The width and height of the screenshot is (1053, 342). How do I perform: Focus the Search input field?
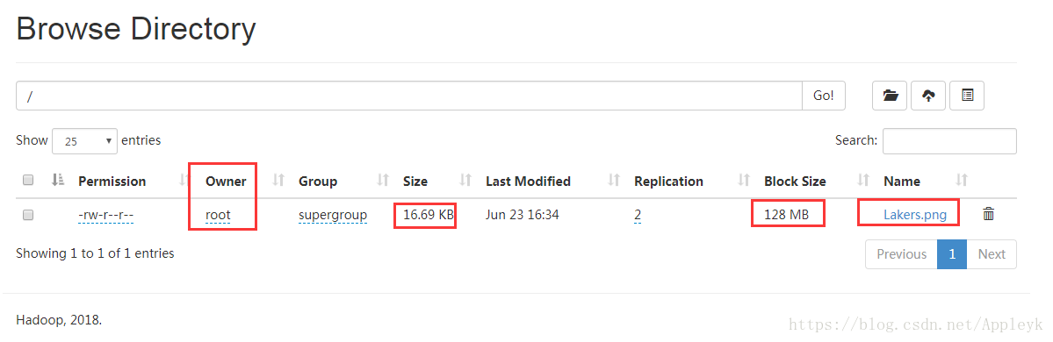pos(948,141)
